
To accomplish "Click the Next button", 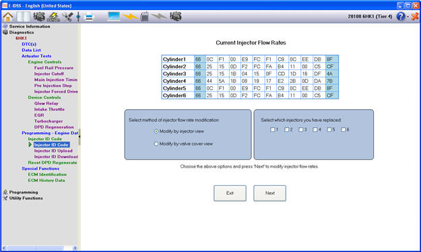I will (269, 193).
